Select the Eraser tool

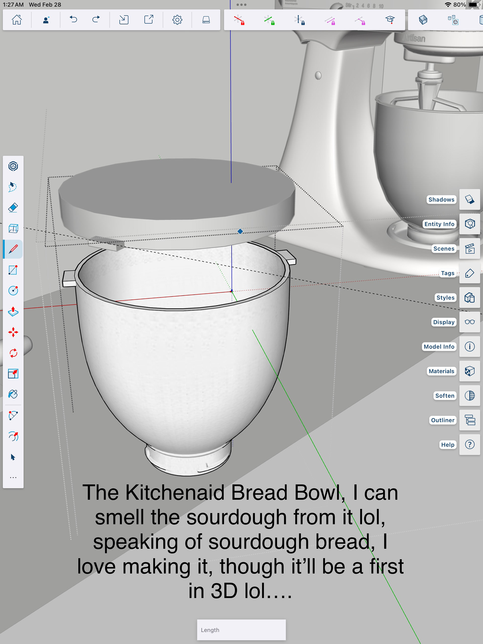(x=13, y=207)
